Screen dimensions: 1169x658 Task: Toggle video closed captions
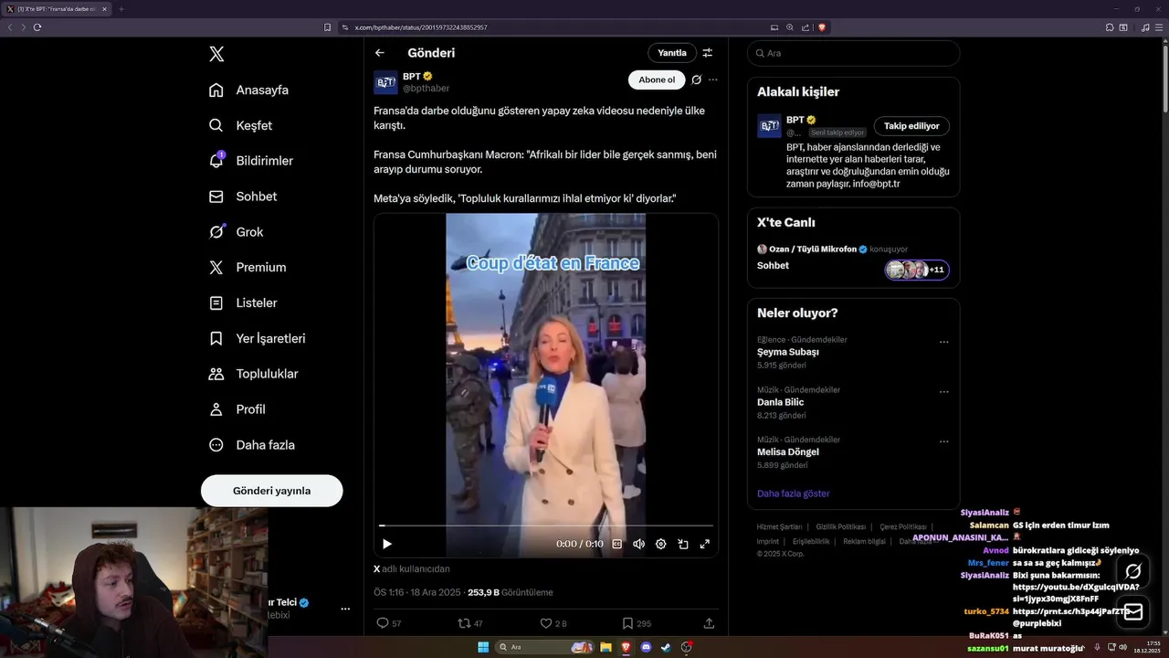(617, 544)
